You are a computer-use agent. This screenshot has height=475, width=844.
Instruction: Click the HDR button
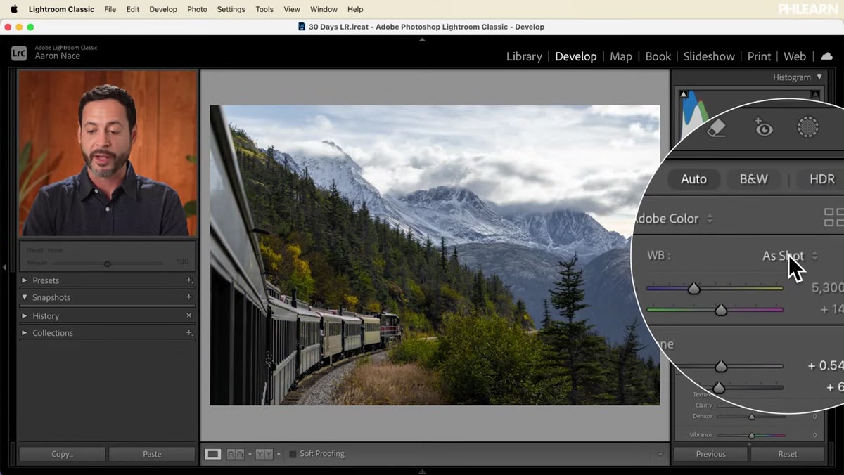pyautogui.click(x=821, y=179)
